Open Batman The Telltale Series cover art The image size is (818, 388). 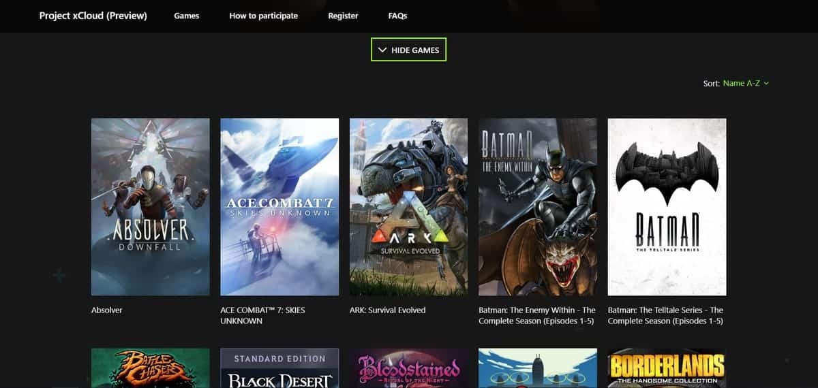pos(667,207)
